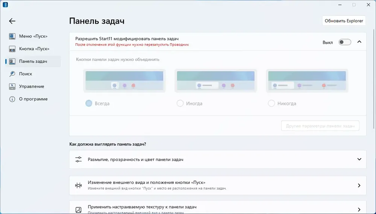Select the Всегда radio button
376x214 pixels.
(x=89, y=103)
